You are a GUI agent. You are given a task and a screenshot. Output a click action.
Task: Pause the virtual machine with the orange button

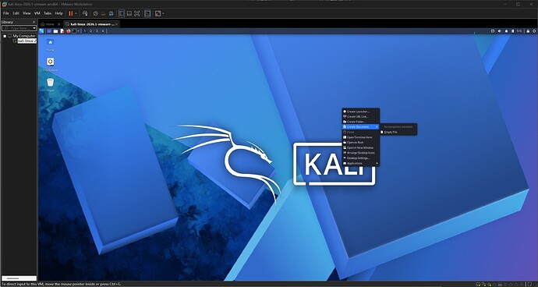coord(71,13)
